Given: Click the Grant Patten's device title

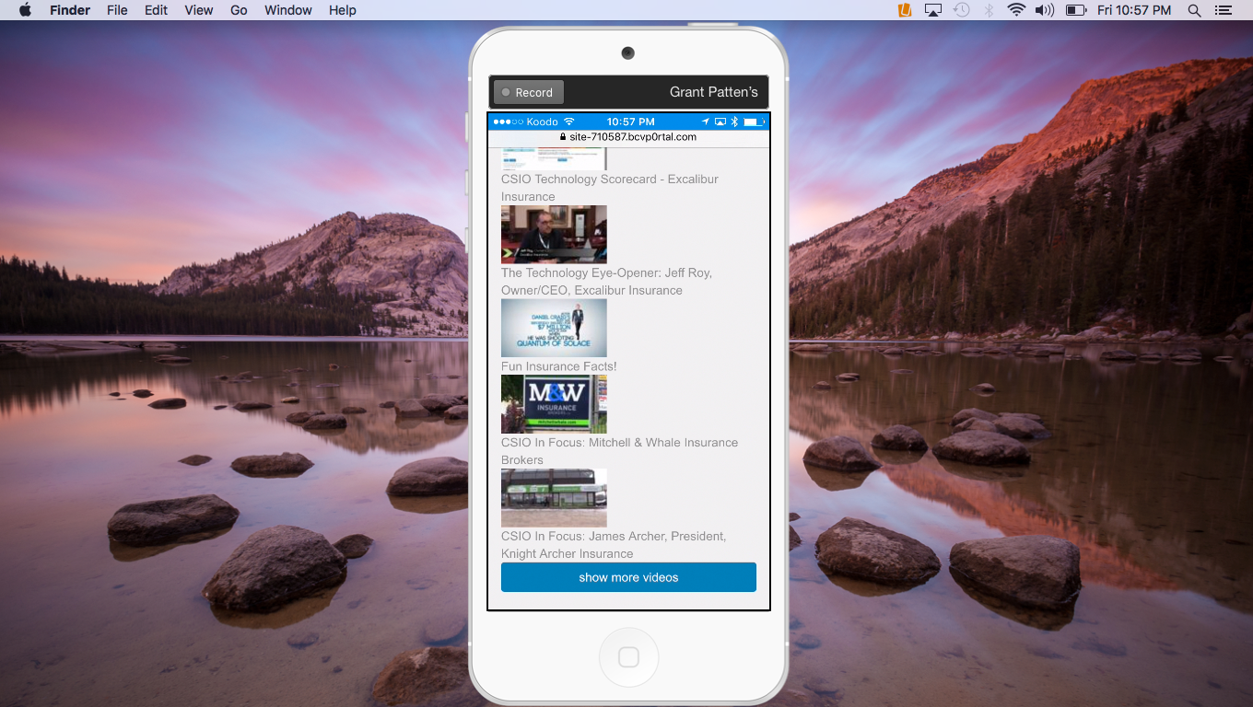Looking at the screenshot, I should tap(713, 92).
